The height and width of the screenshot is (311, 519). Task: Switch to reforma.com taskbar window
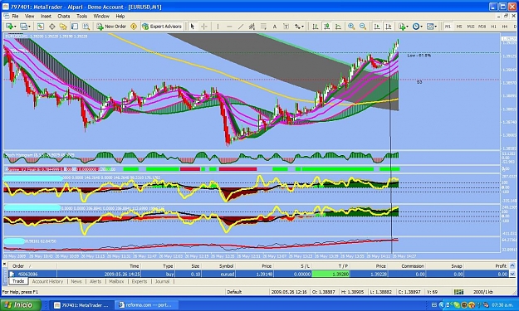[146, 305]
